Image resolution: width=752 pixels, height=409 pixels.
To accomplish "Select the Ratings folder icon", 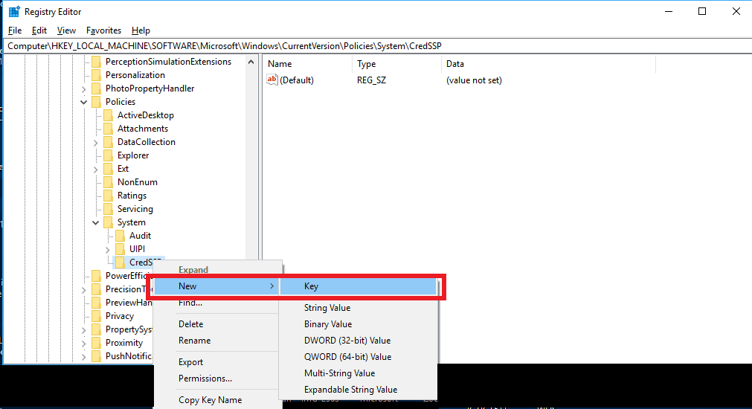I will (x=109, y=196).
